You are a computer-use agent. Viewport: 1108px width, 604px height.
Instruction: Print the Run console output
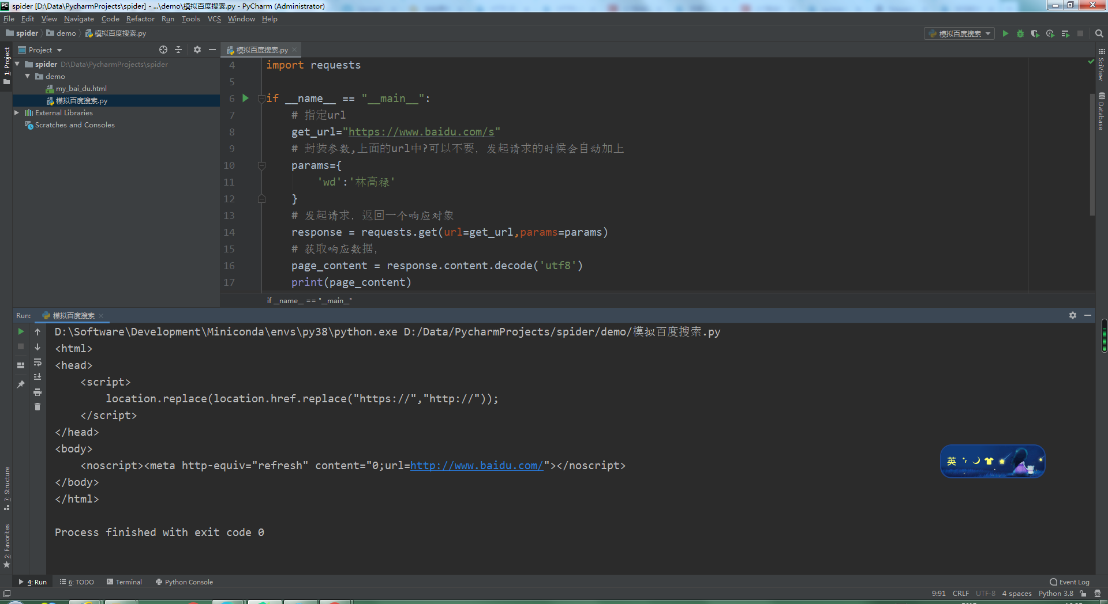coord(38,392)
